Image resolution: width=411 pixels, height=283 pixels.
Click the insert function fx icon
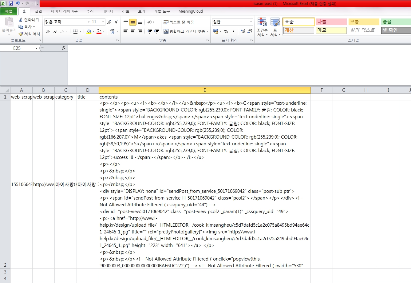(64, 48)
